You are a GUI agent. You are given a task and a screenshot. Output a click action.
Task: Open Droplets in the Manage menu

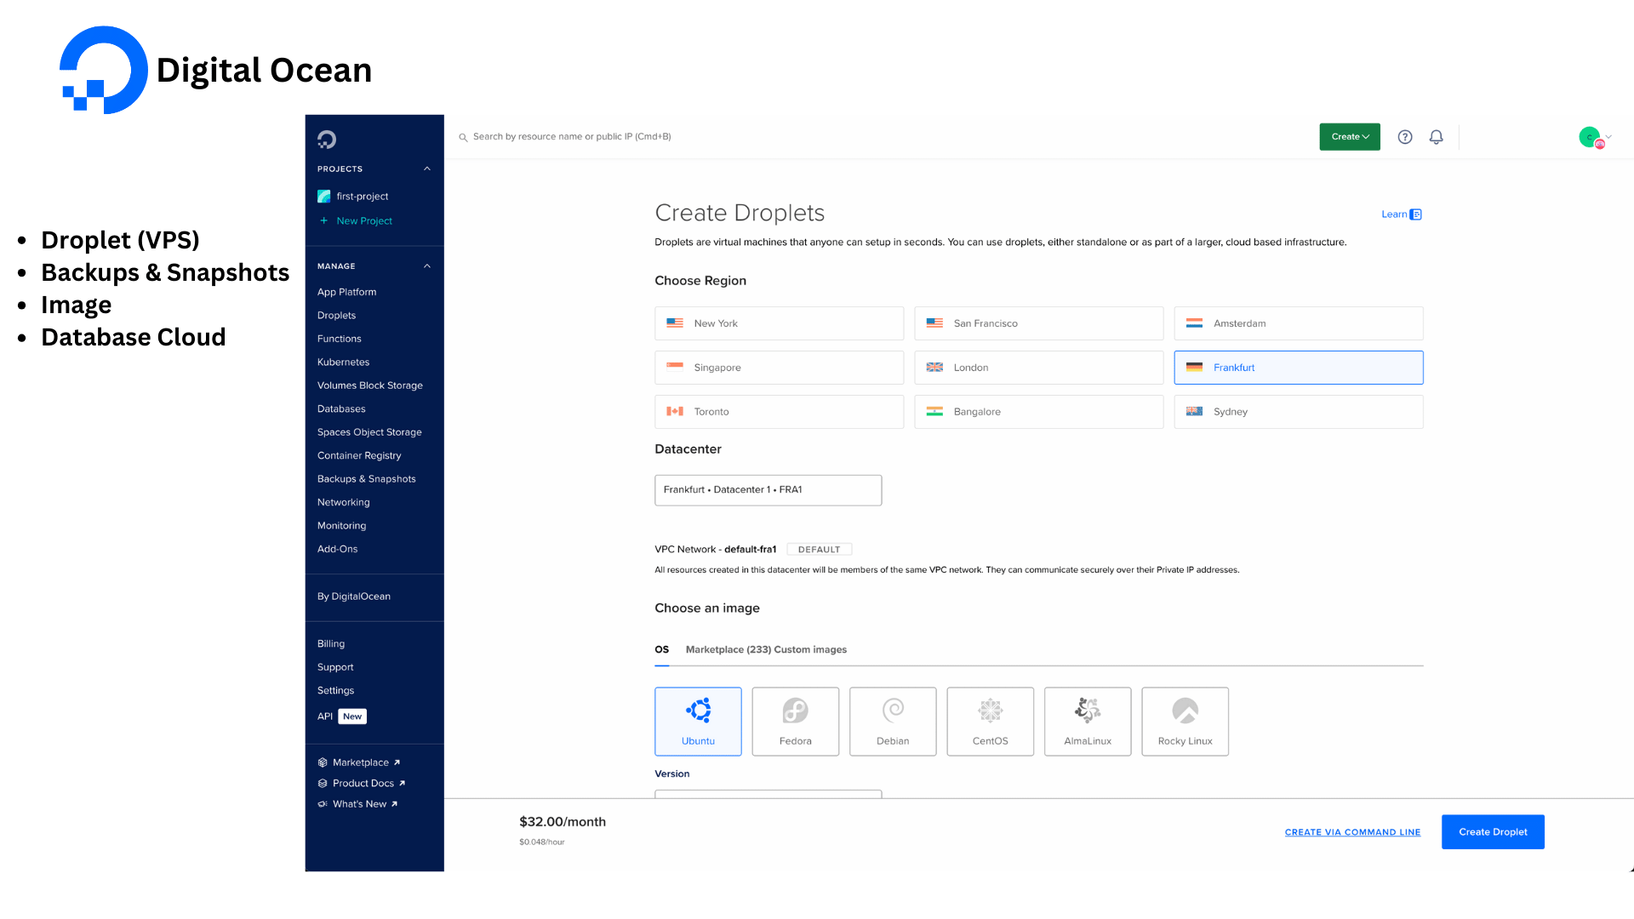point(336,316)
